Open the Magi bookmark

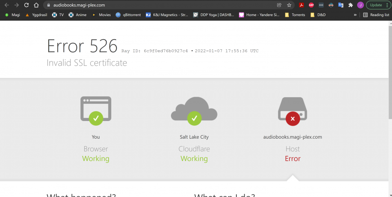[13, 15]
